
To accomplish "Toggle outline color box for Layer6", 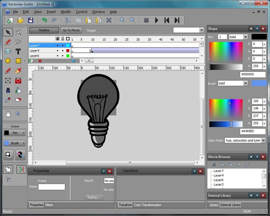I will (x=68, y=56).
